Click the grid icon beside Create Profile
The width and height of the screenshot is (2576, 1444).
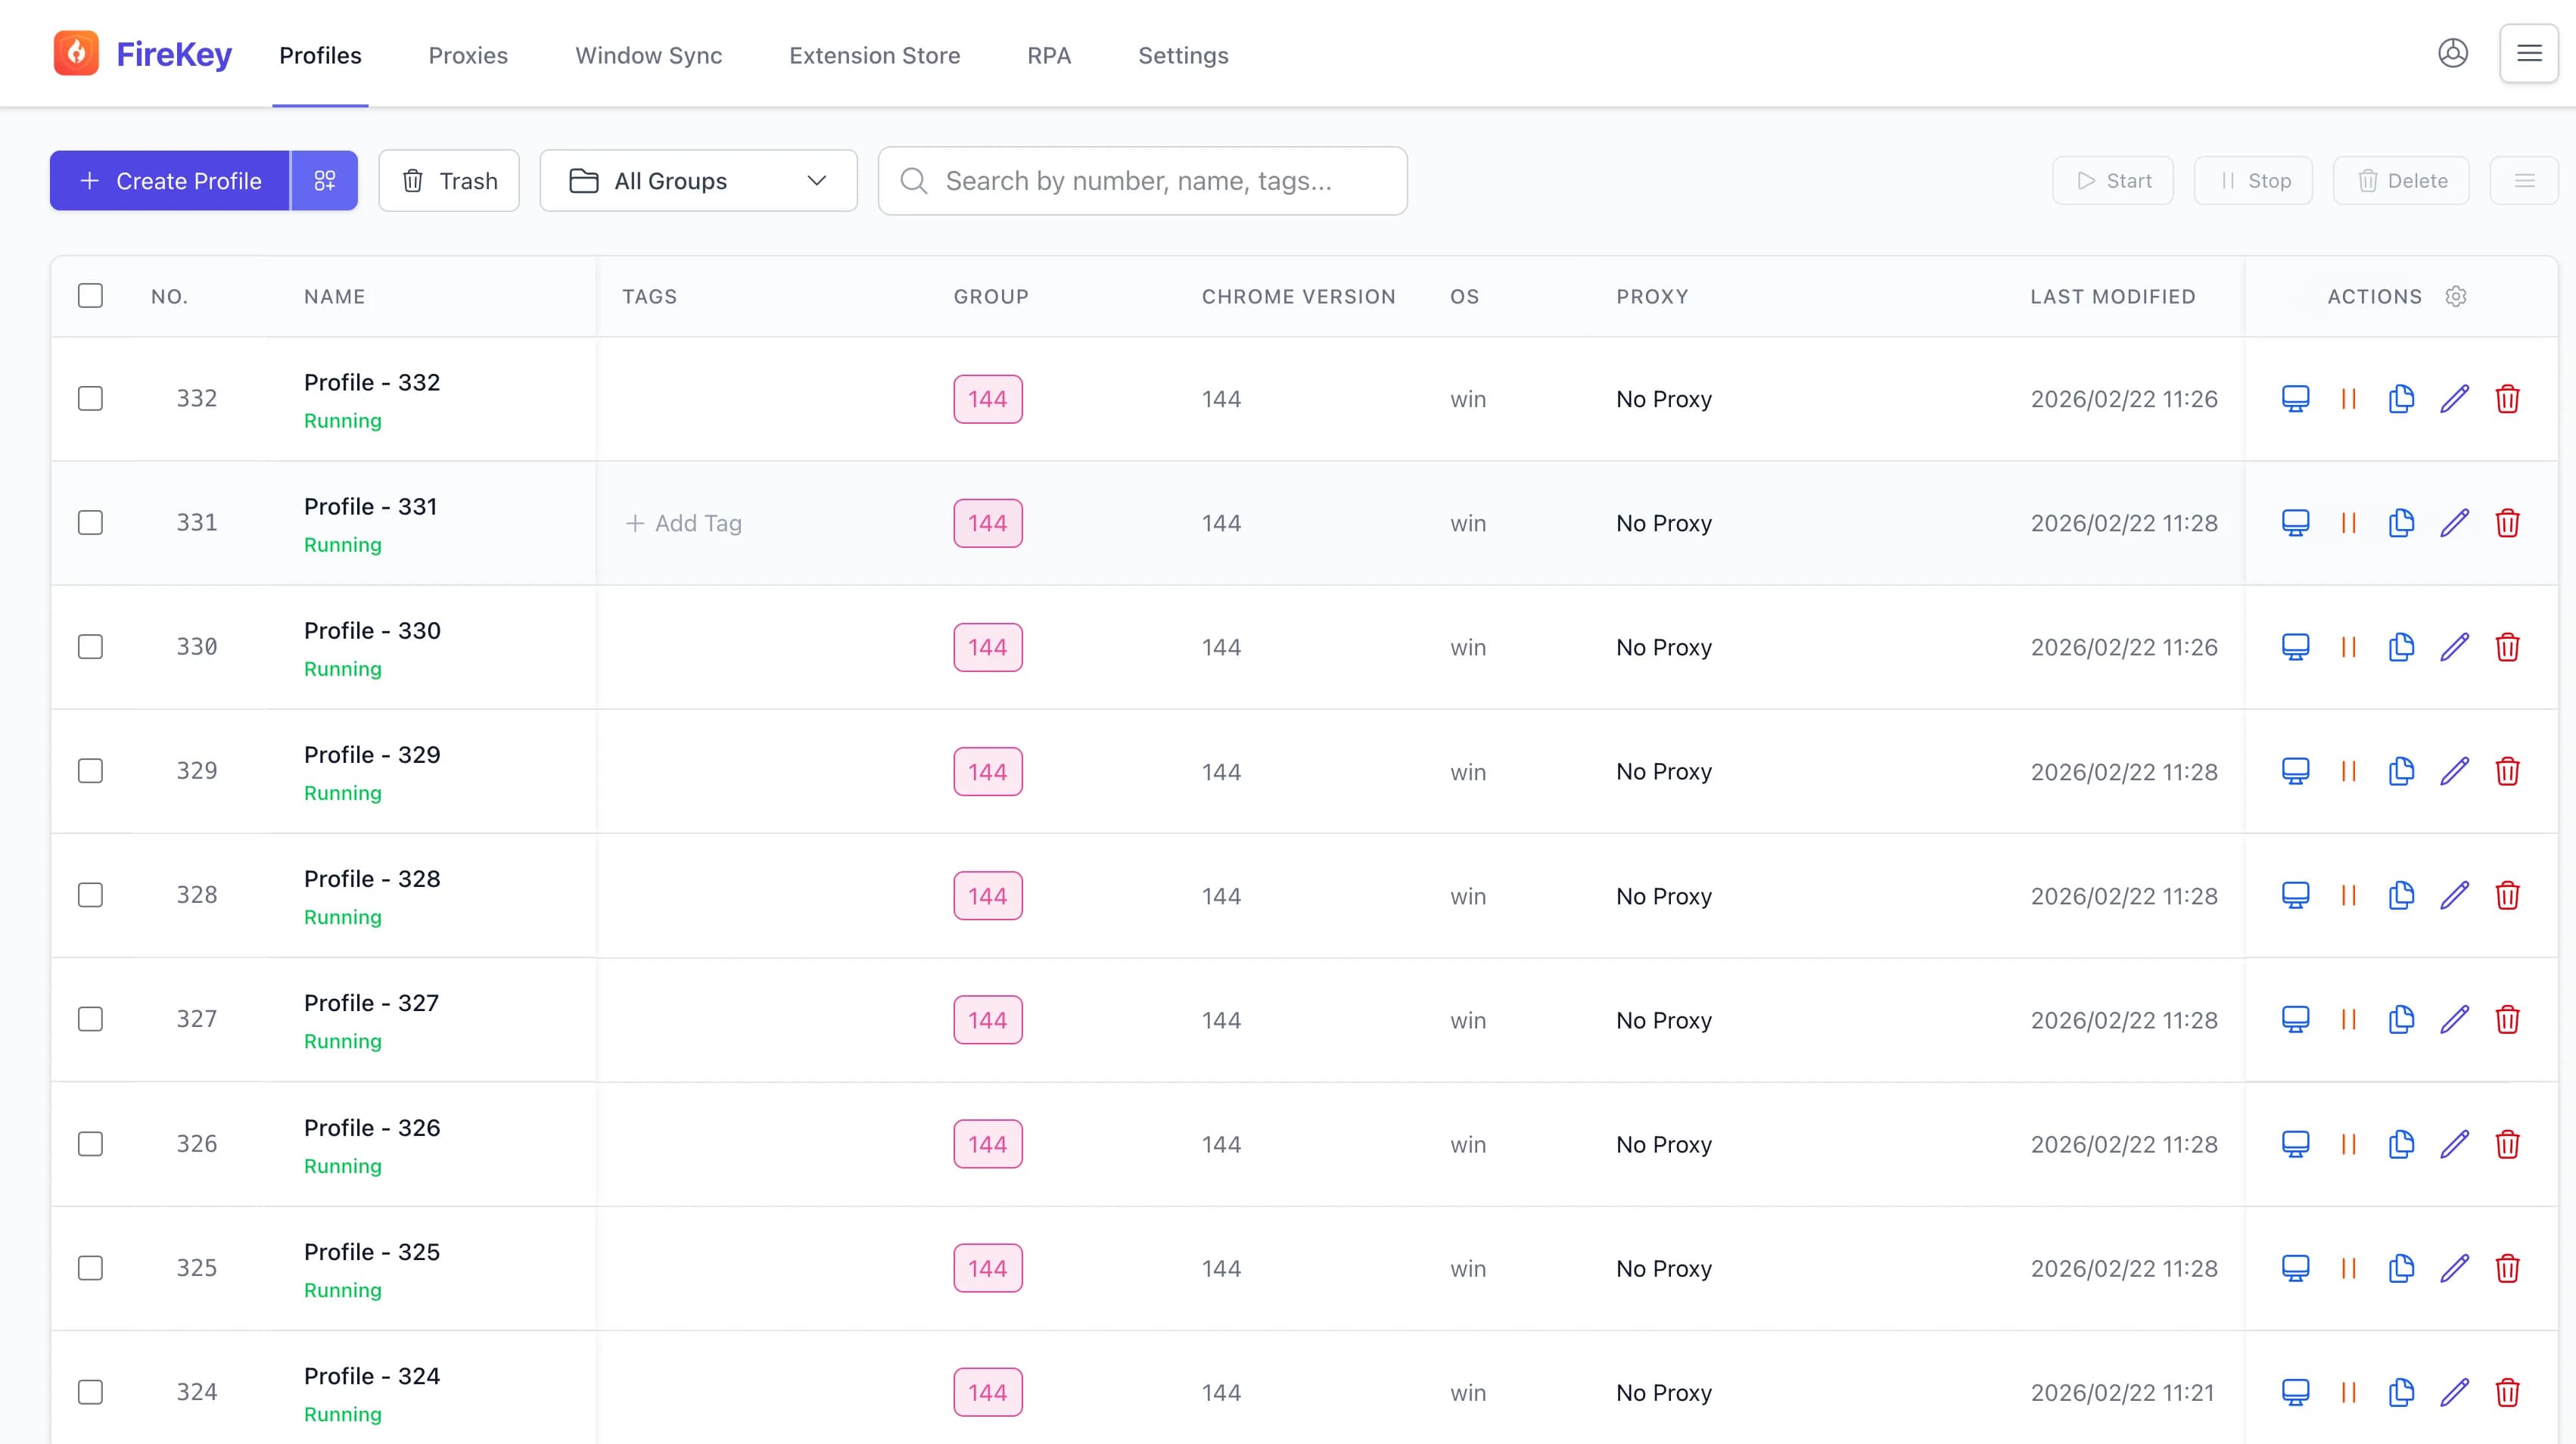click(324, 180)
